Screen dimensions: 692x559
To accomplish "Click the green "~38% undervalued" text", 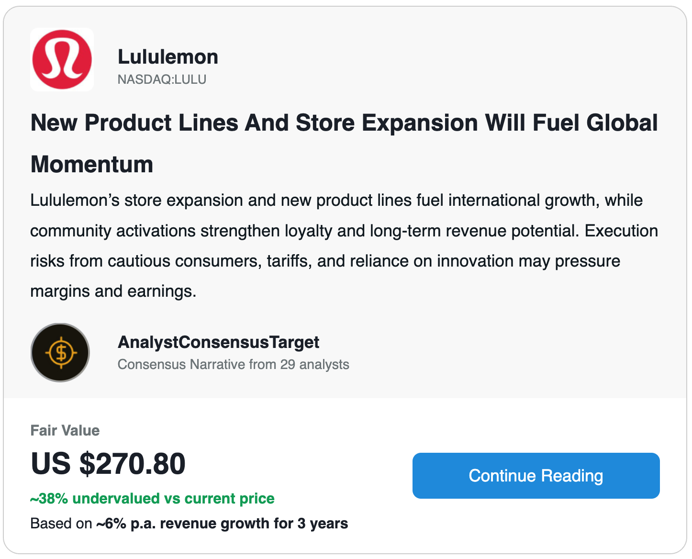I will [x=152, y=499].
